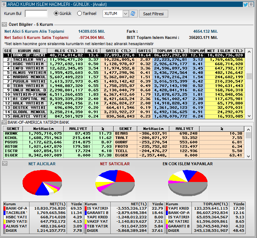Select the INFO YATIRIM row
Screen dimensions: 257x238
coord(124,68)
